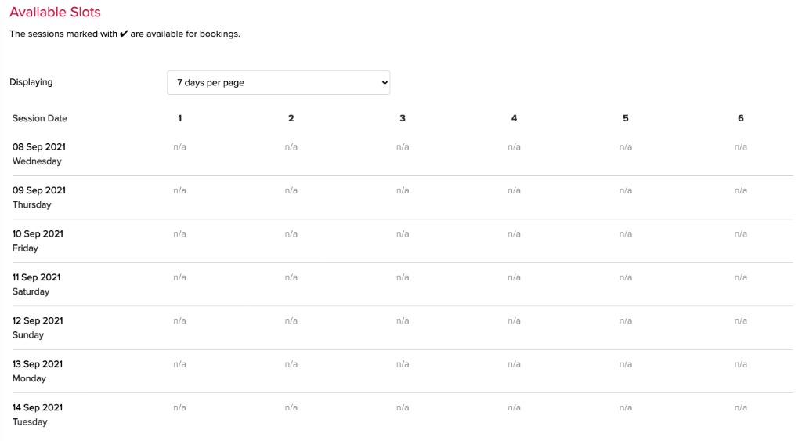The height and width of the screenshot is (441, 802).
Task: Pick session 6 slot on Tuesday 14 Sep
Action: coord(740,408)
